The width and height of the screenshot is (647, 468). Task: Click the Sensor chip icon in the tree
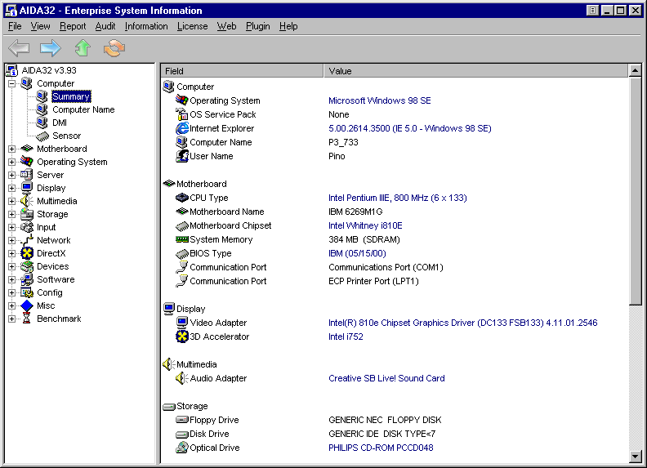click(x=42, y=136)
